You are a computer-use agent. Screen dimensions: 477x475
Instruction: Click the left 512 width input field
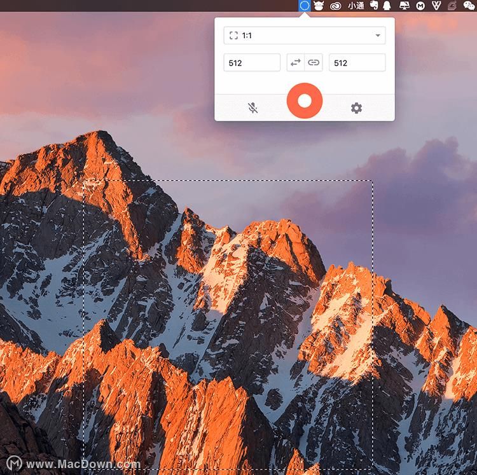coord(252,63)
